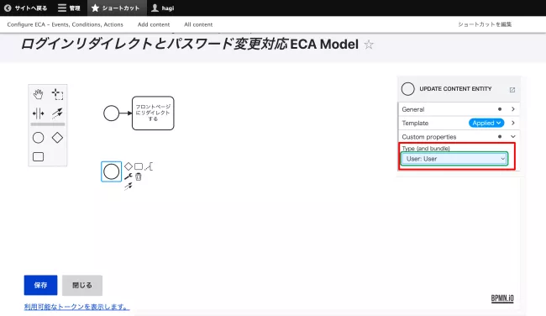Append task from context pad
The height and width of the screenshot is (316, 546).
139,166
